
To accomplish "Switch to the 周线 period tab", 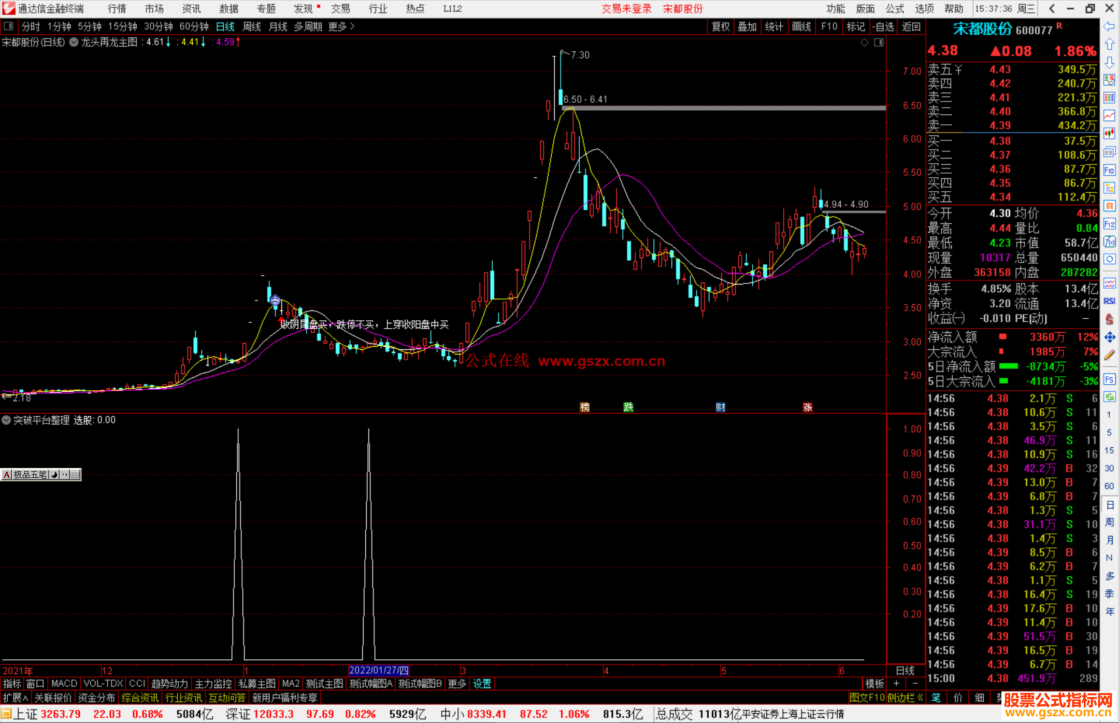I will point(252,26).
